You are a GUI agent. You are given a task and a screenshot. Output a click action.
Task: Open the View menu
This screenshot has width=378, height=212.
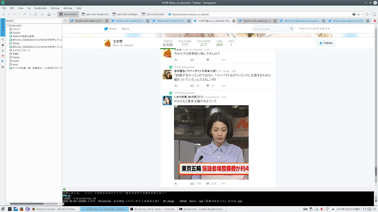[21, 8]
